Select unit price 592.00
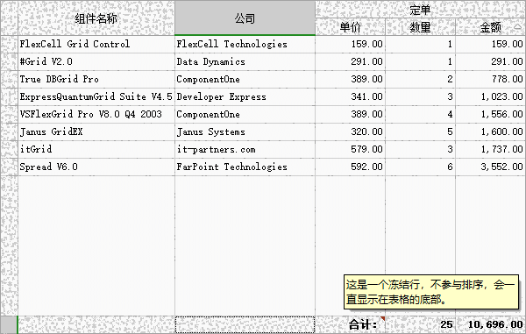 pos(350,167)
